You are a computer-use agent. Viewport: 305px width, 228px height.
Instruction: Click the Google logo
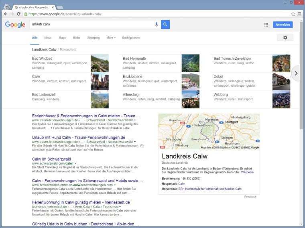(x=15, y=24)
